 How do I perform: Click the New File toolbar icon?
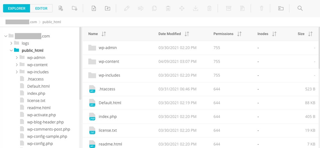[x=60, y=8]
